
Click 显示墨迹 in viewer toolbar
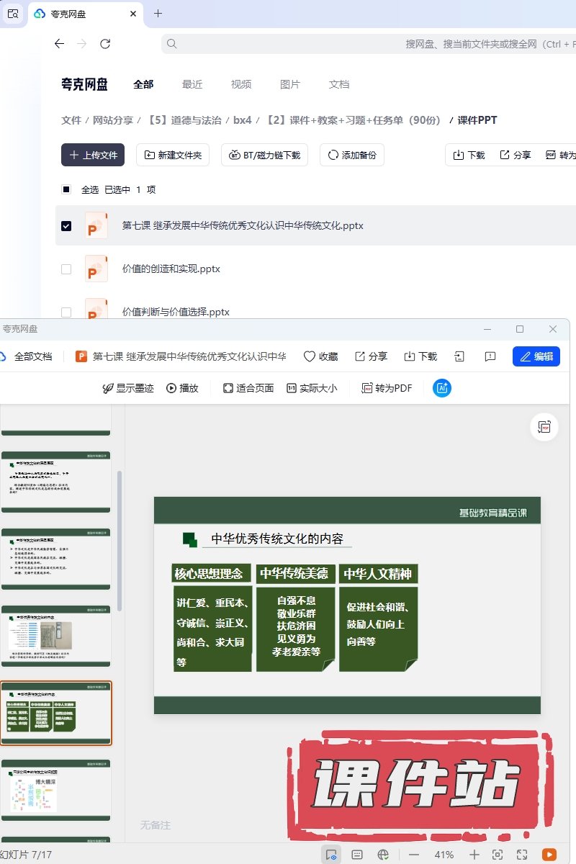click(x=128, y=388)
